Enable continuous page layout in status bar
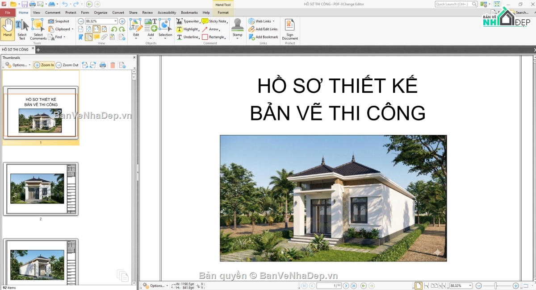Image resolution: width=536 pixels, height=290 pixels. point(427,286)
